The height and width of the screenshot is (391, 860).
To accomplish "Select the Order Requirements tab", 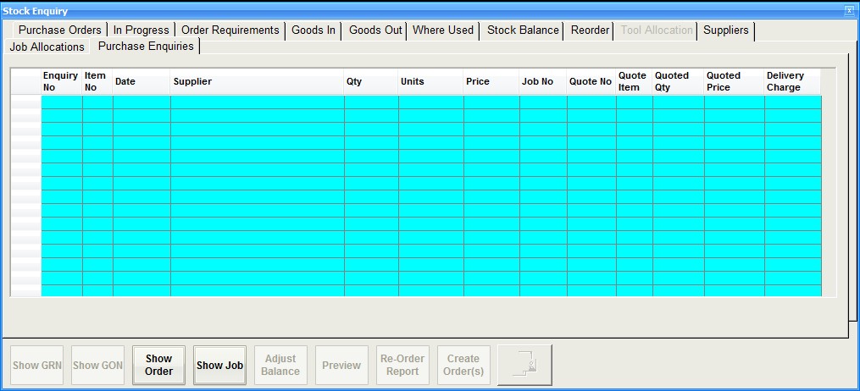I will pyautogui.click(x=230, y=30).
